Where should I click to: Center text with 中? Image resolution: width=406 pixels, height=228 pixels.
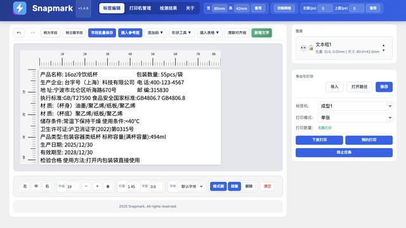[36, 186]
